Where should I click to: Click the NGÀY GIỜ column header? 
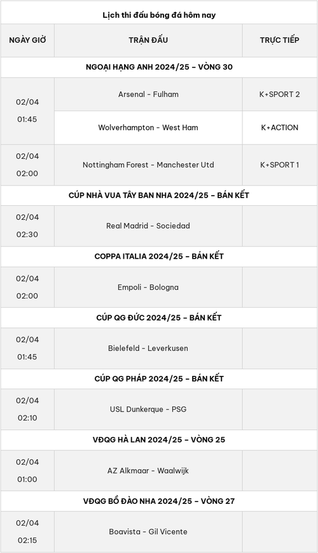point(27,40)
